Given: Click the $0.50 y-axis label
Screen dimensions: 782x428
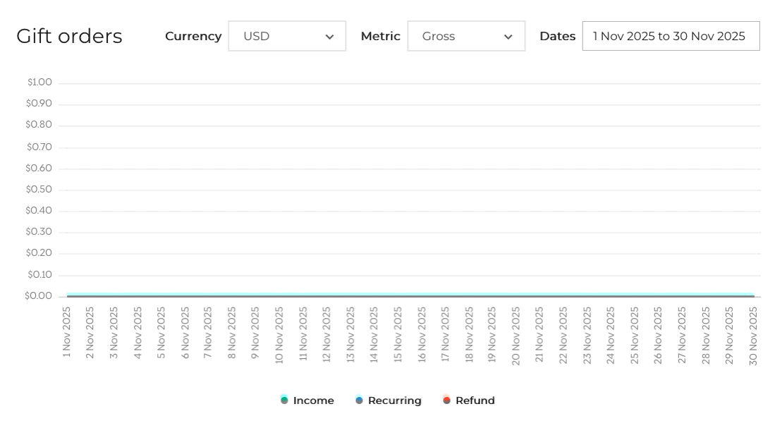Looking at the screenshot, I should point(39,190).
